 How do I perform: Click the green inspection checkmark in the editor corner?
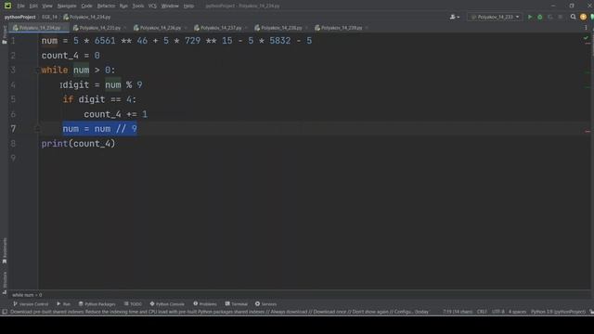coord(586,38)
